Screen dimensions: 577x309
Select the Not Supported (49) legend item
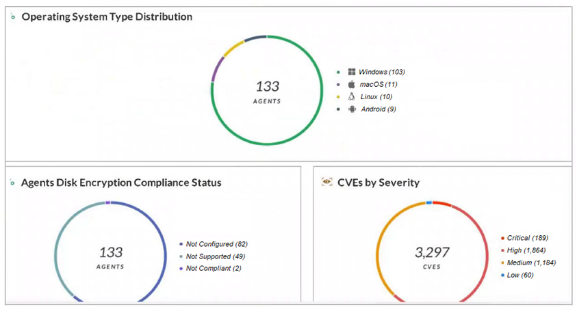pos(215,256)
